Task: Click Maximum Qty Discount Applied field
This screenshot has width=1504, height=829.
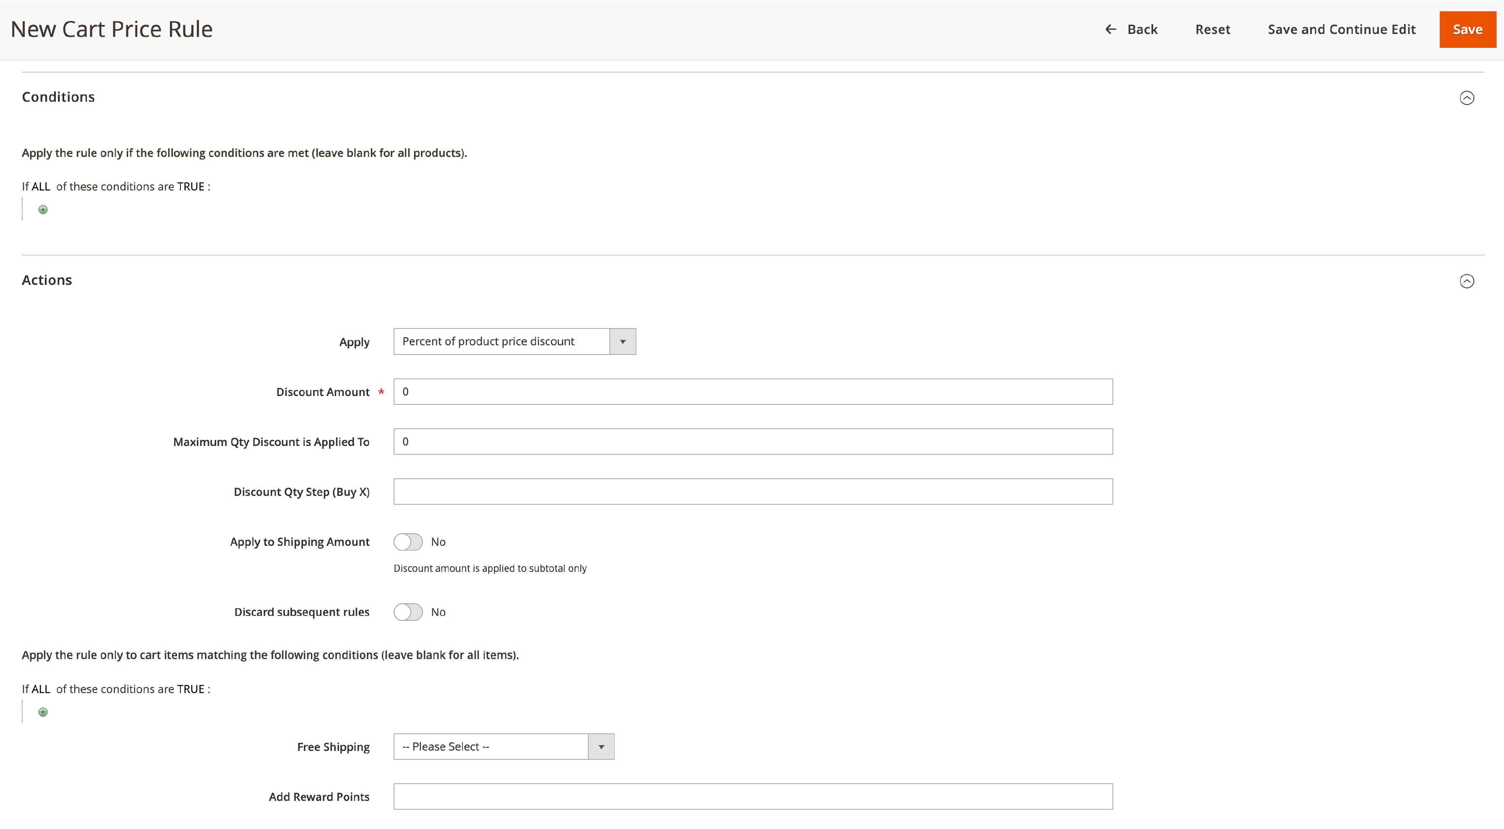Action: click(x=752, y=441)
